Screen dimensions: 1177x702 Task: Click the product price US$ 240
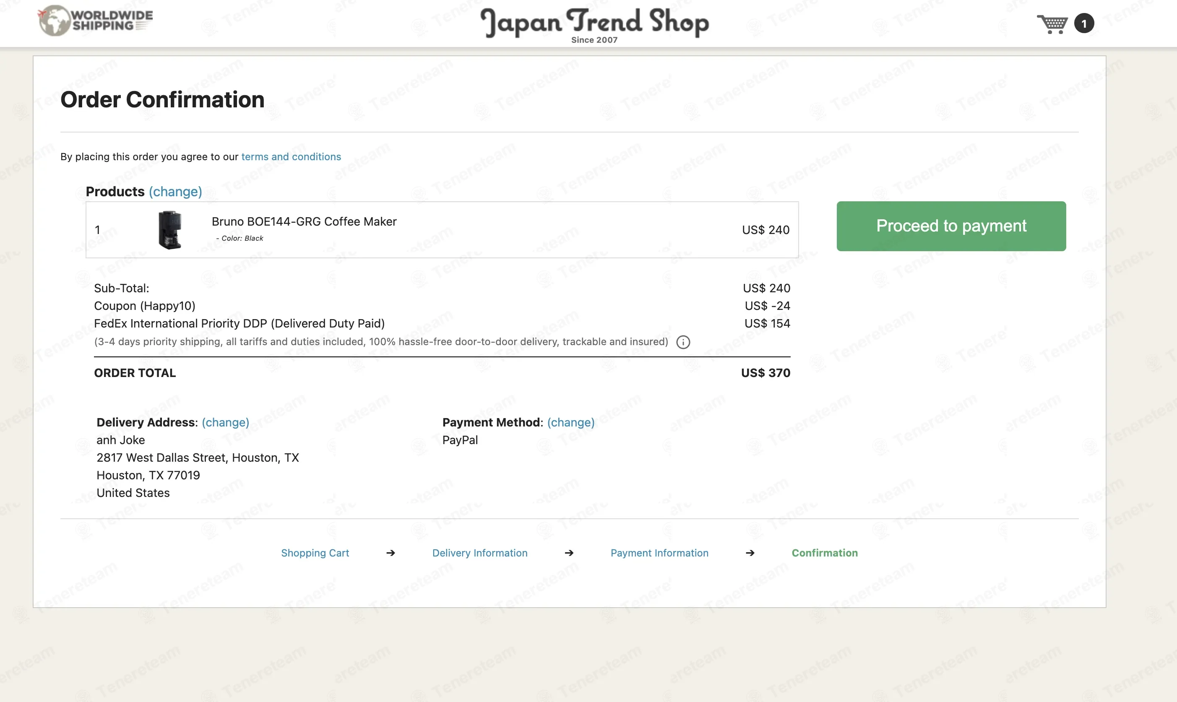pyautogui.click(x=766, y=230)
